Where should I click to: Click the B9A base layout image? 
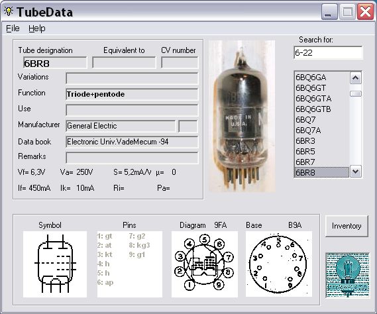tap(279, 264)
